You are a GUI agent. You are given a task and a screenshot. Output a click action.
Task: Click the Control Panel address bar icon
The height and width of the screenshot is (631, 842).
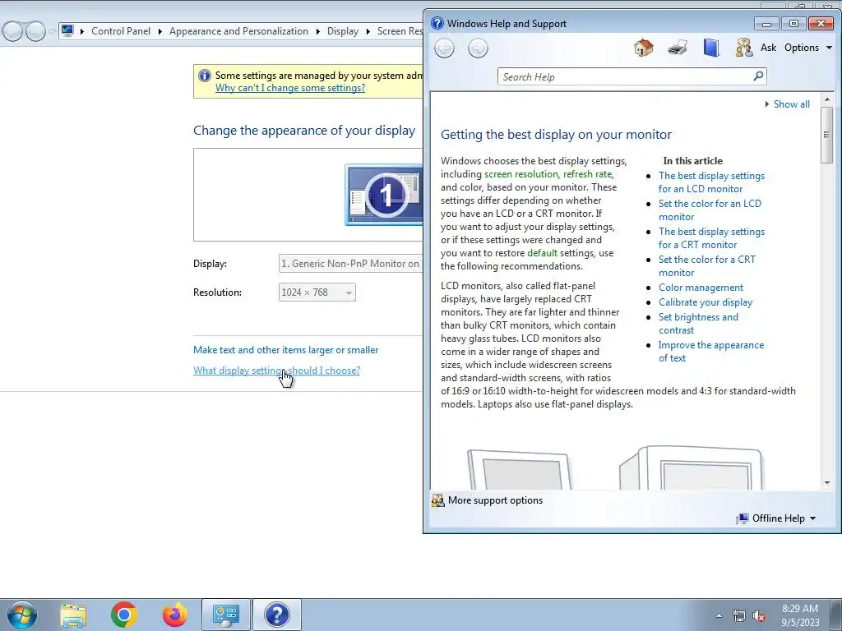click(67, 30)
